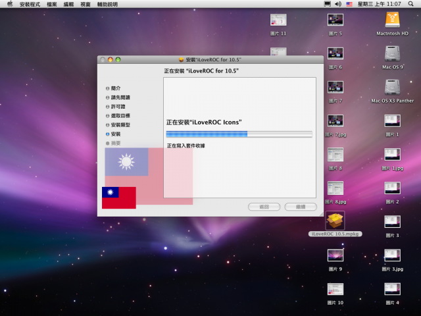The image size is (421, 316).
Task: Open the 編輯 menu
Action: click(x=68, y=5)
